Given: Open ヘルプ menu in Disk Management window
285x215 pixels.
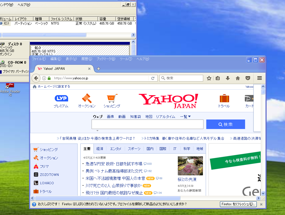Looking at the screenshot, I should tap(24, 4).
